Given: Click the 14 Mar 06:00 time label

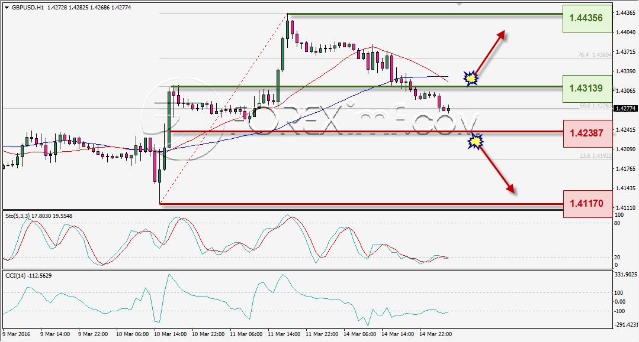Looking at the screenshot, I should (x=359, y=334).
